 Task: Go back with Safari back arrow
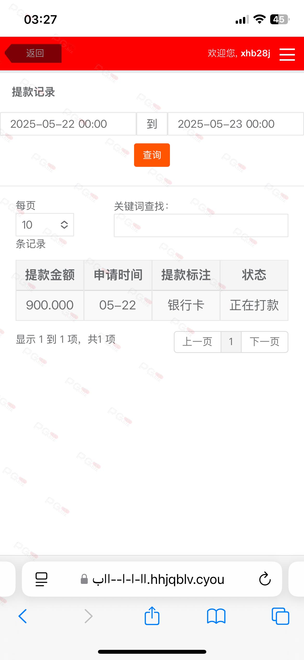point(23,616)
